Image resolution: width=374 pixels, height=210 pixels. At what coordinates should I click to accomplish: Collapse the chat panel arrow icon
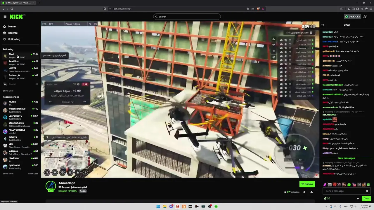[323, 25]
